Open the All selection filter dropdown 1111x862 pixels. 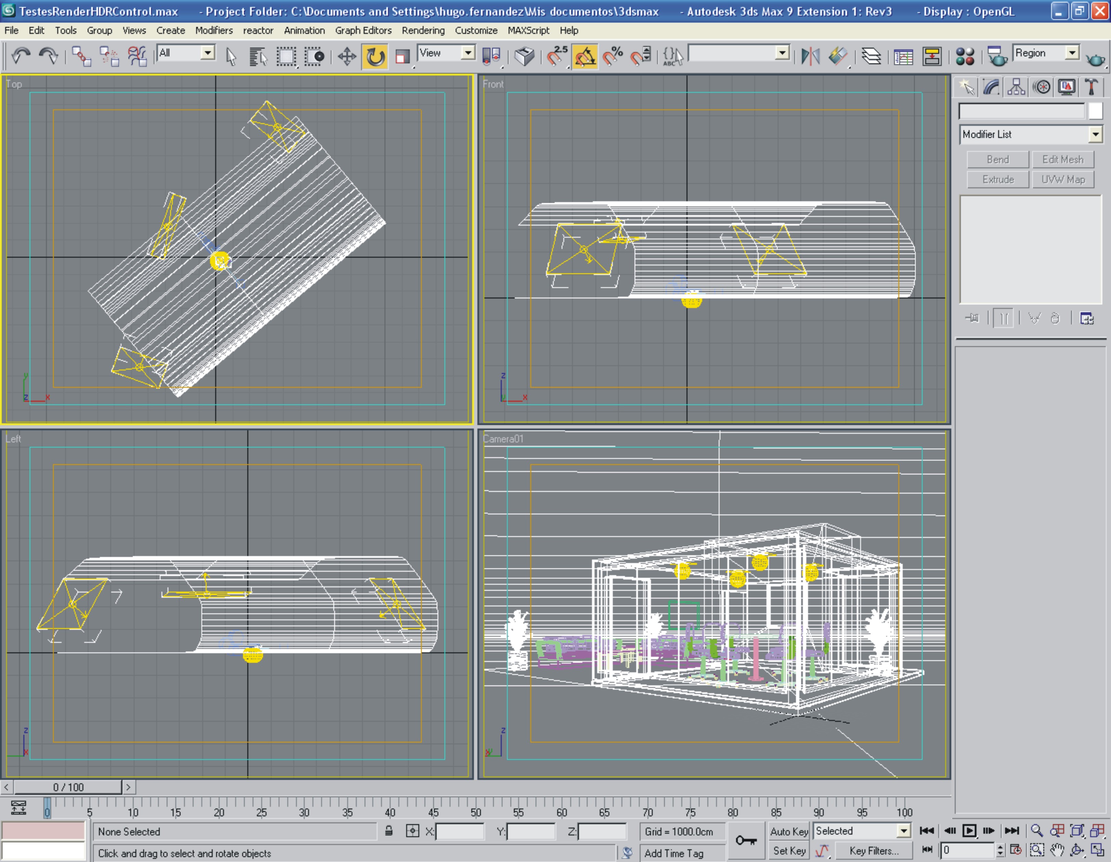pos(207,53)
